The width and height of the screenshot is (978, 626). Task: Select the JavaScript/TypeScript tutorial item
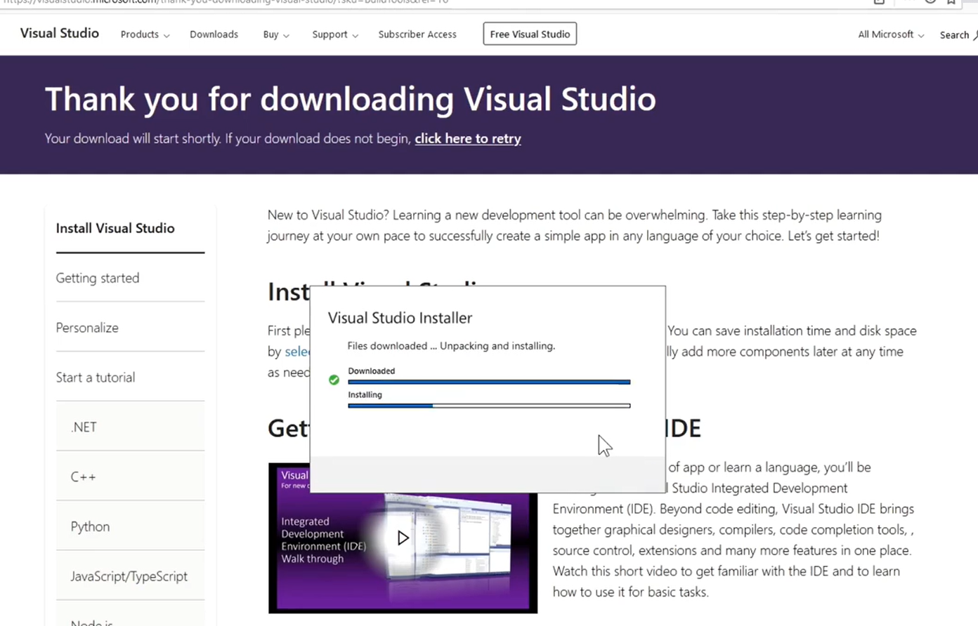point(129,576)
